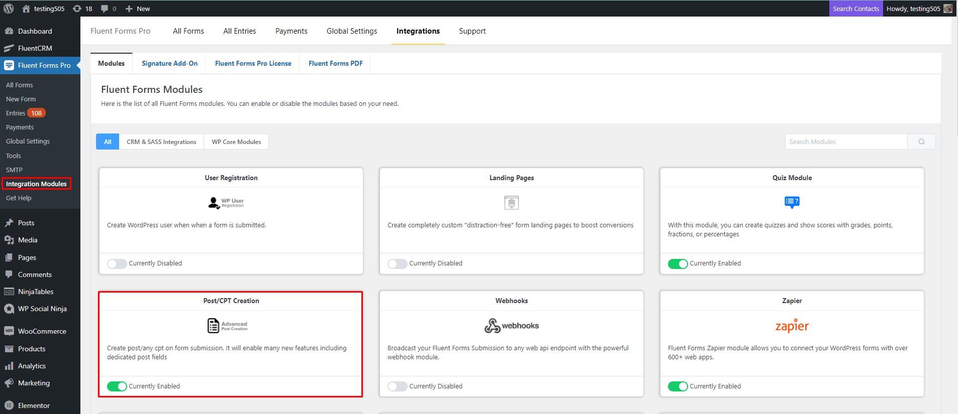This screenshot has height=414, width=958.
Task: Click the WP User Registration logo
Action: [226, 203]
